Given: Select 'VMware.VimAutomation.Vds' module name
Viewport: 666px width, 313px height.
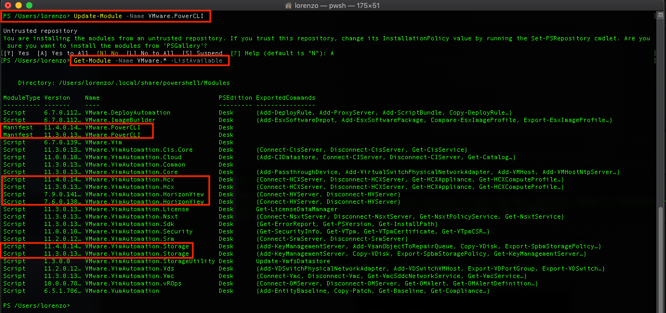Looking at the screenshot, I should (130, 268).
